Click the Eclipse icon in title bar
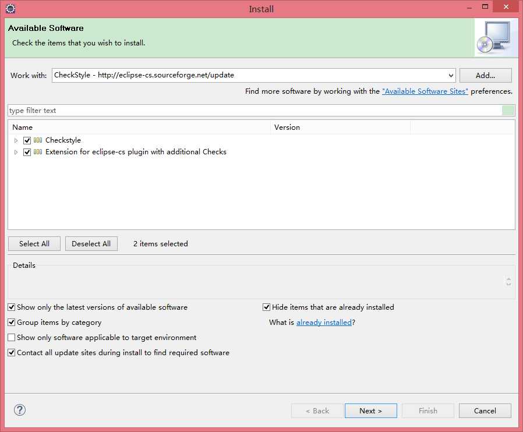Viewport: 523px width, 432px height. click(10, 9)
